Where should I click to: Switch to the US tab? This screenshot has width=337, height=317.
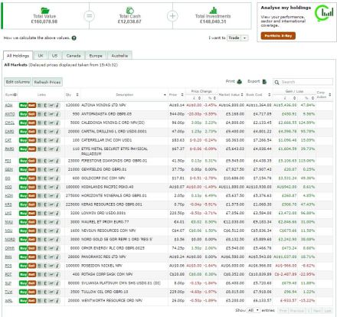point(54,56)
